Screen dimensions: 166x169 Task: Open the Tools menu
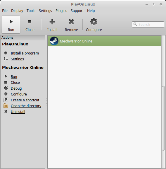[x=31, y=11]
